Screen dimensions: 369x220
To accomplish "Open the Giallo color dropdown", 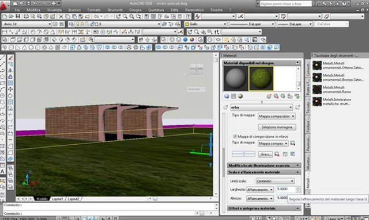I will pos(205,24).
